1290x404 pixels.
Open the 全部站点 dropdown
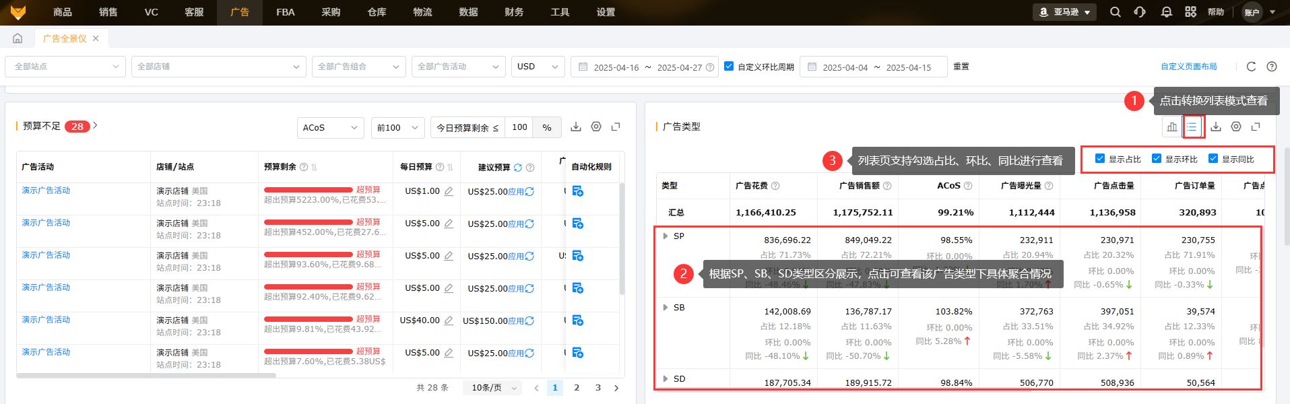point(65,67)
